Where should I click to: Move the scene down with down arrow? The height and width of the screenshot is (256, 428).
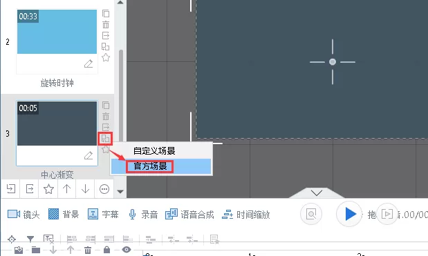(86, 189)
